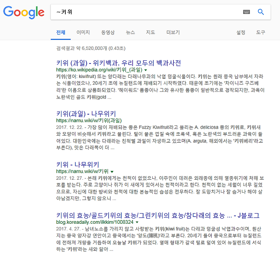
Task: Click the blue search magnifier icon
Action: click(261, 12)
